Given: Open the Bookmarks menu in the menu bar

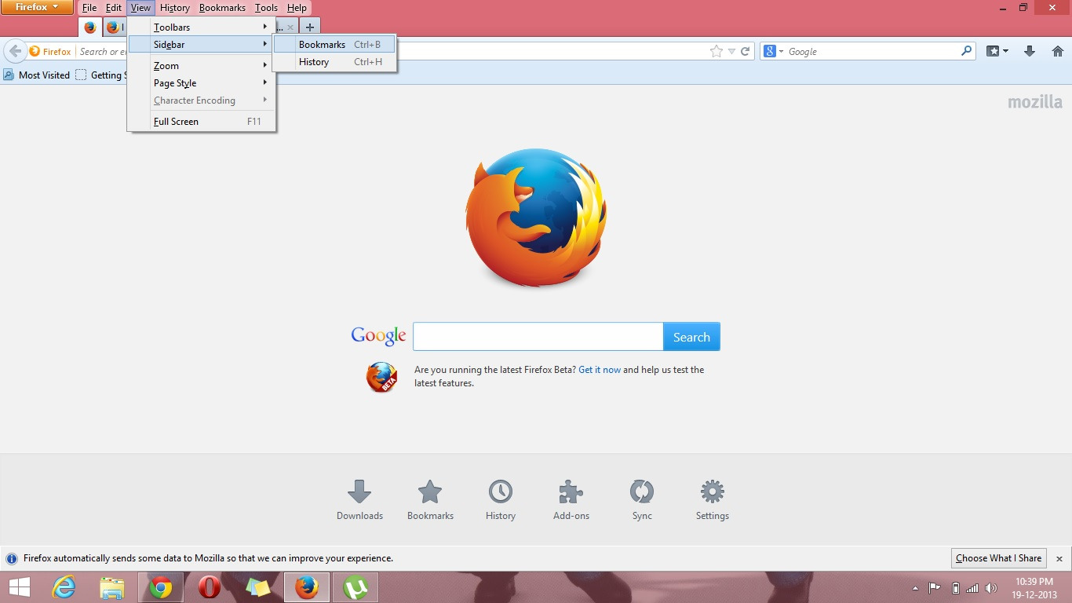Looking at the screenshot, I should pyautogui.click(x=222, y=8).
